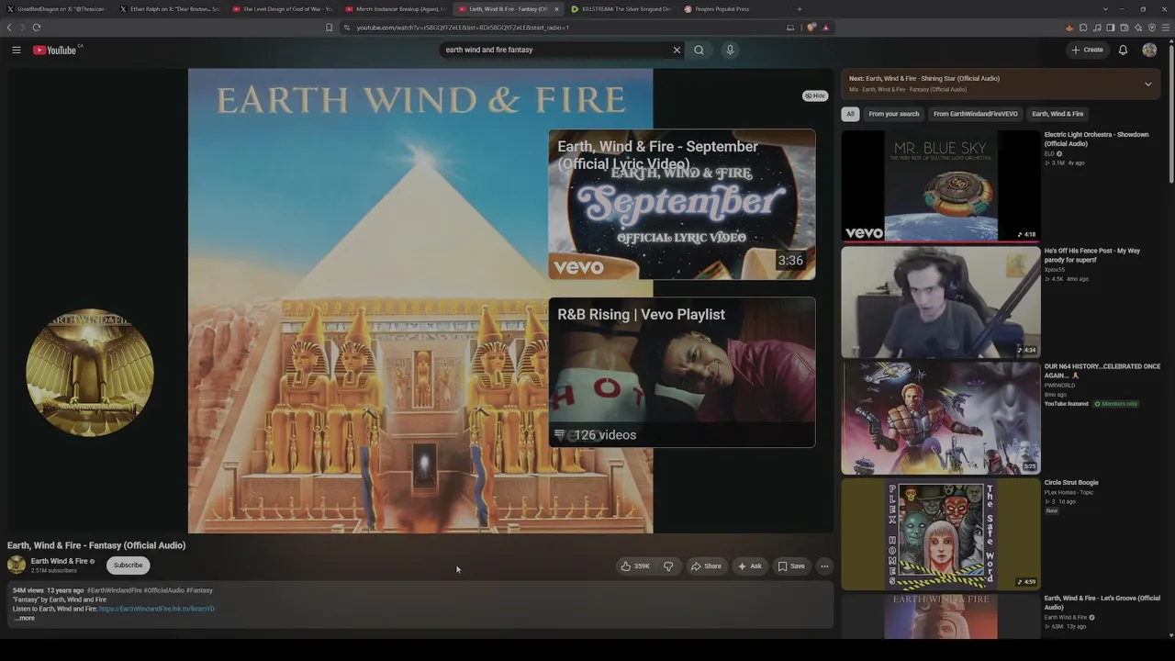The width and height of the screenshot is (1175, 661).
Task: Share this video
Action: pos(706,566)
